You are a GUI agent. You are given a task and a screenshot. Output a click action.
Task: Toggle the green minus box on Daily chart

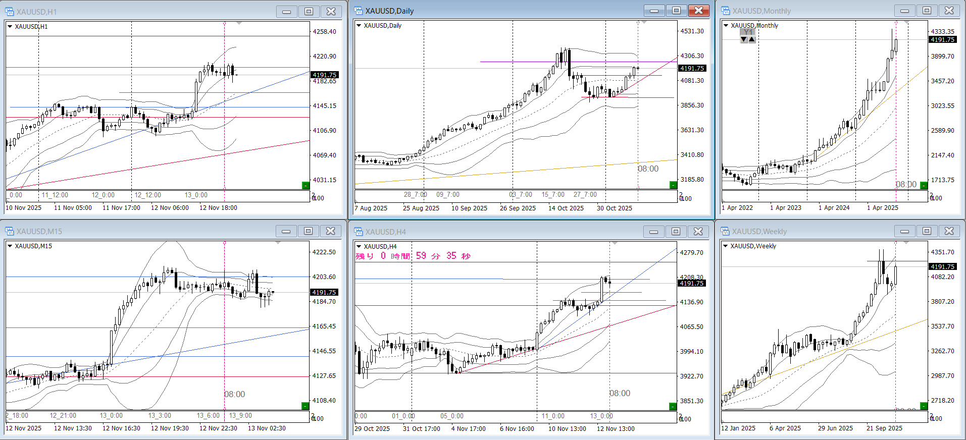click(x=673, y=185)
